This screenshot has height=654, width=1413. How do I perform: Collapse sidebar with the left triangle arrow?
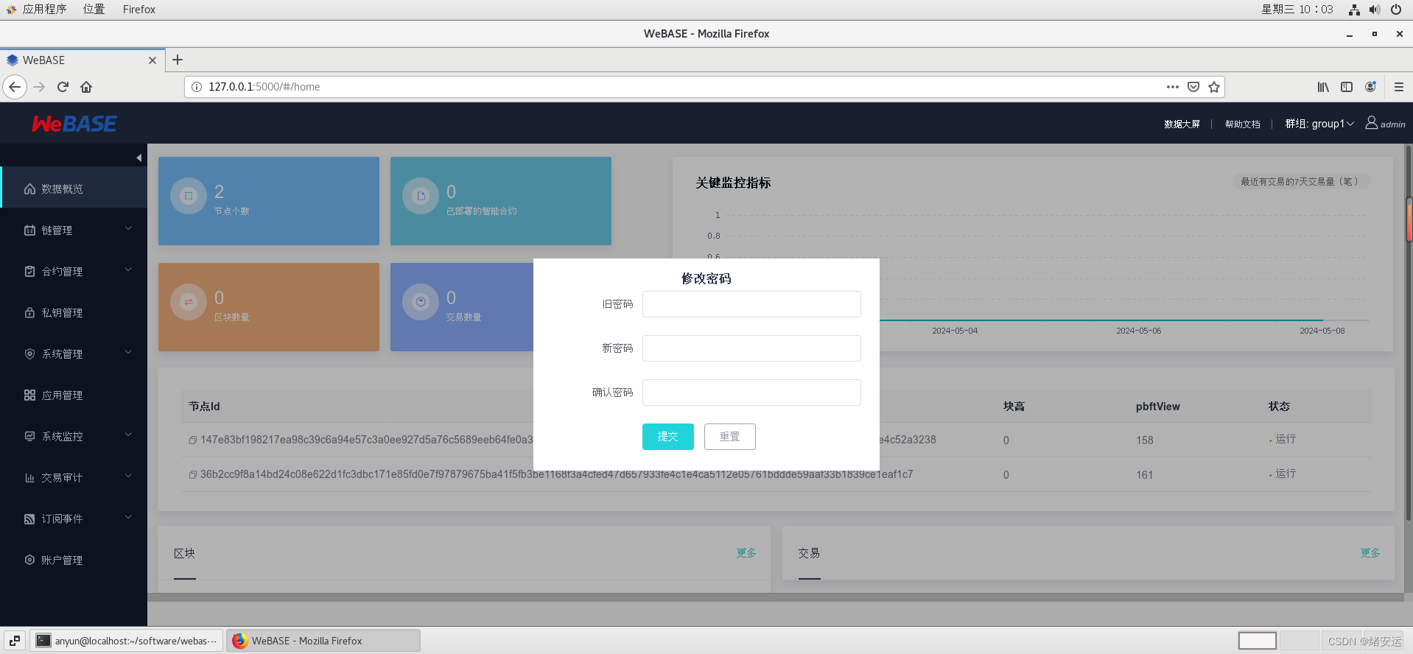[139, 158]
